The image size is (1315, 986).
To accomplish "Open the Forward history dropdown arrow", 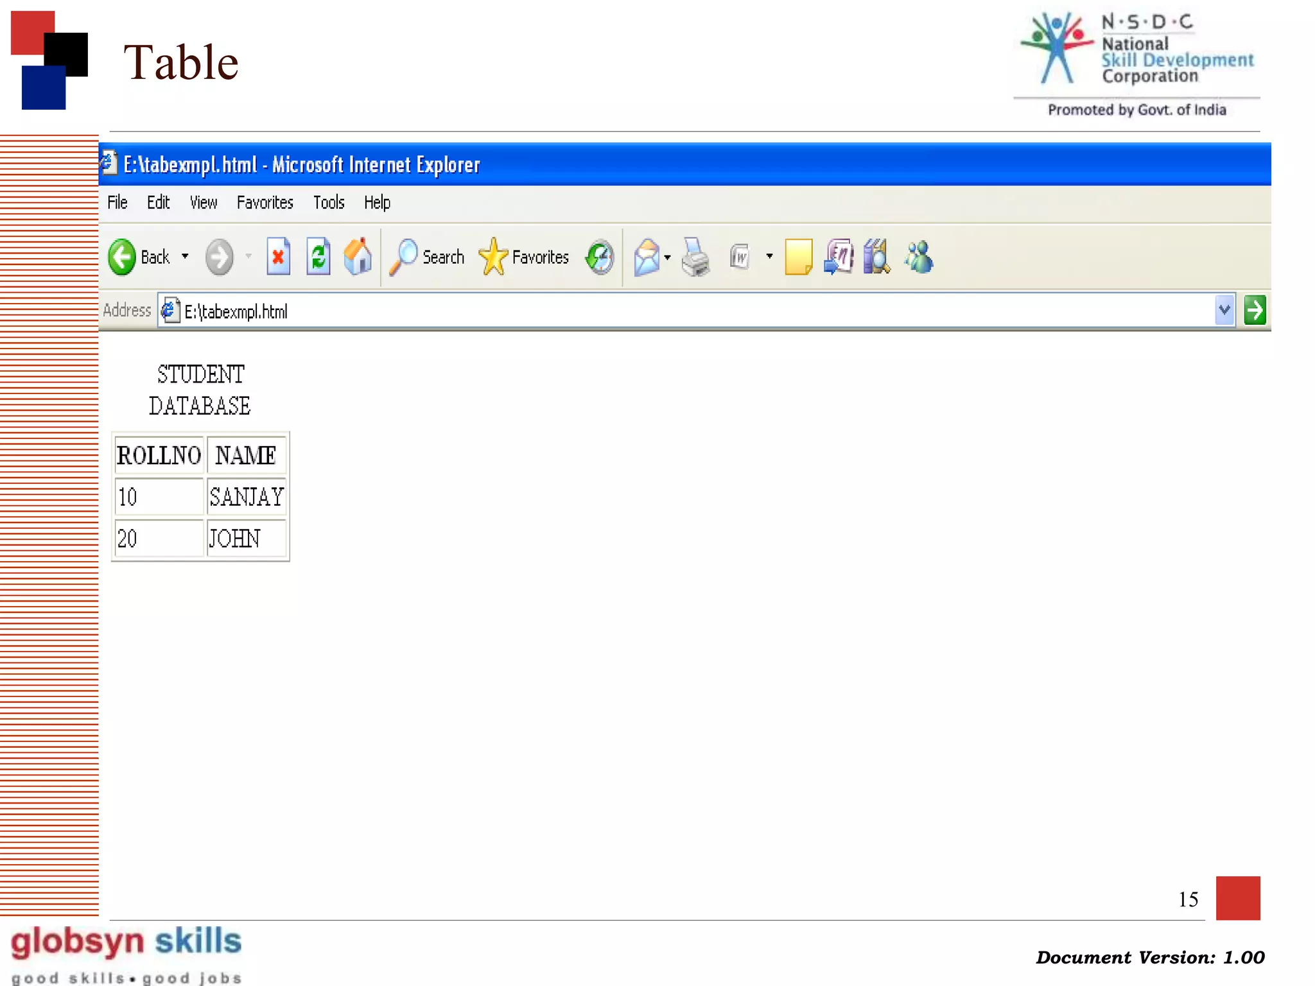I will point(248,256).
